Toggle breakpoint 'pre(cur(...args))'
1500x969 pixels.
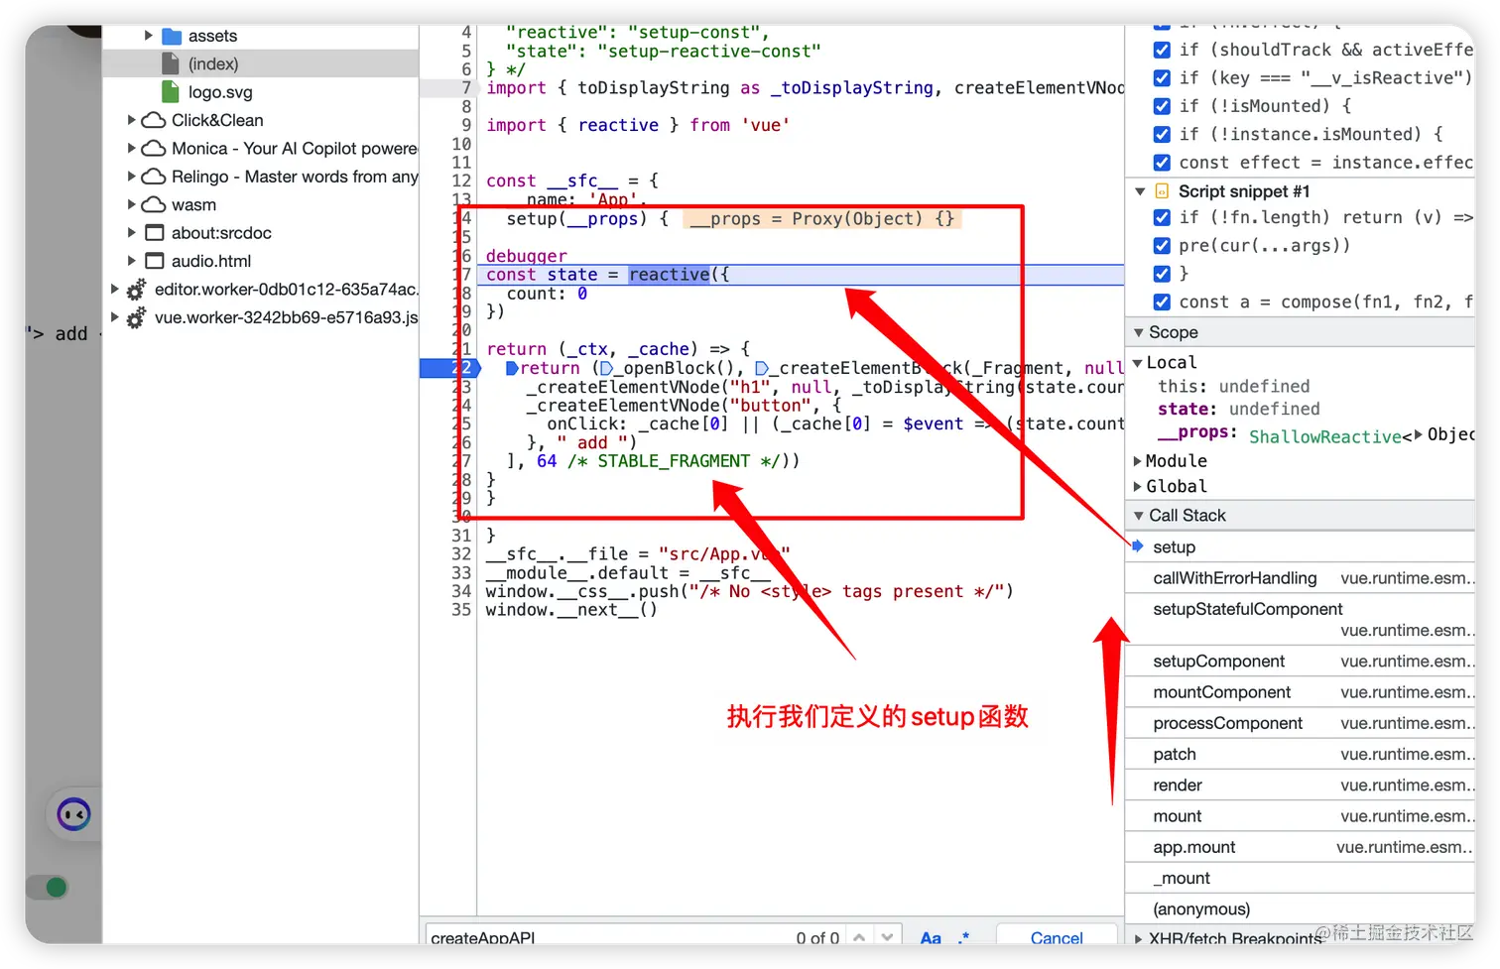click(1162, 245)
